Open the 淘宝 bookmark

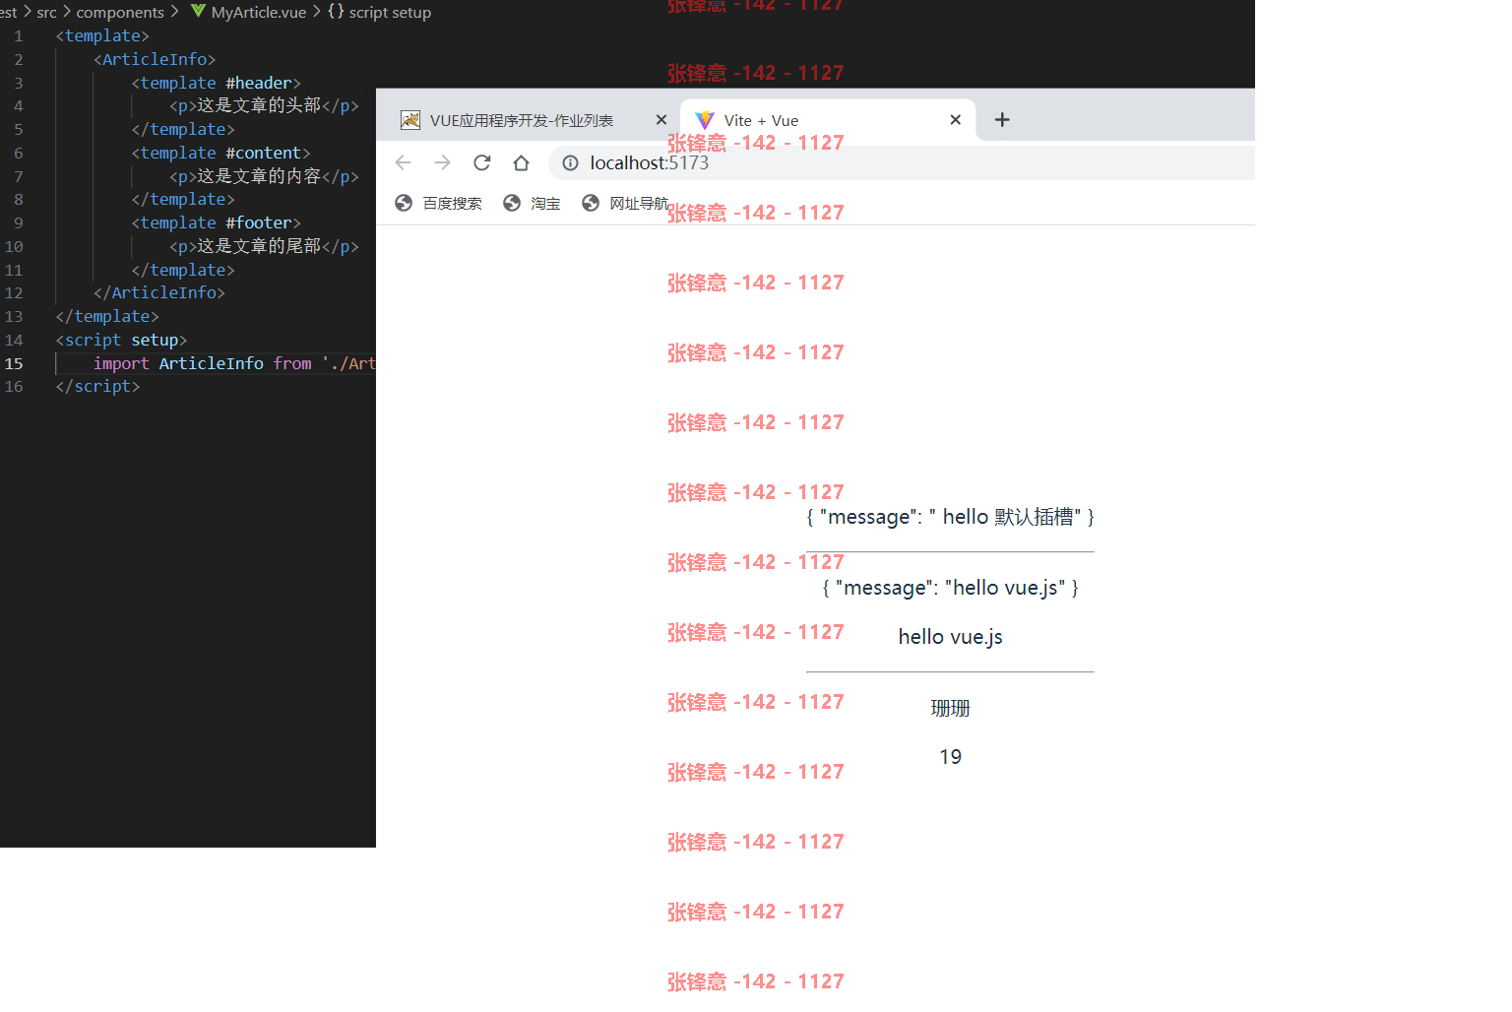(532, 203)
